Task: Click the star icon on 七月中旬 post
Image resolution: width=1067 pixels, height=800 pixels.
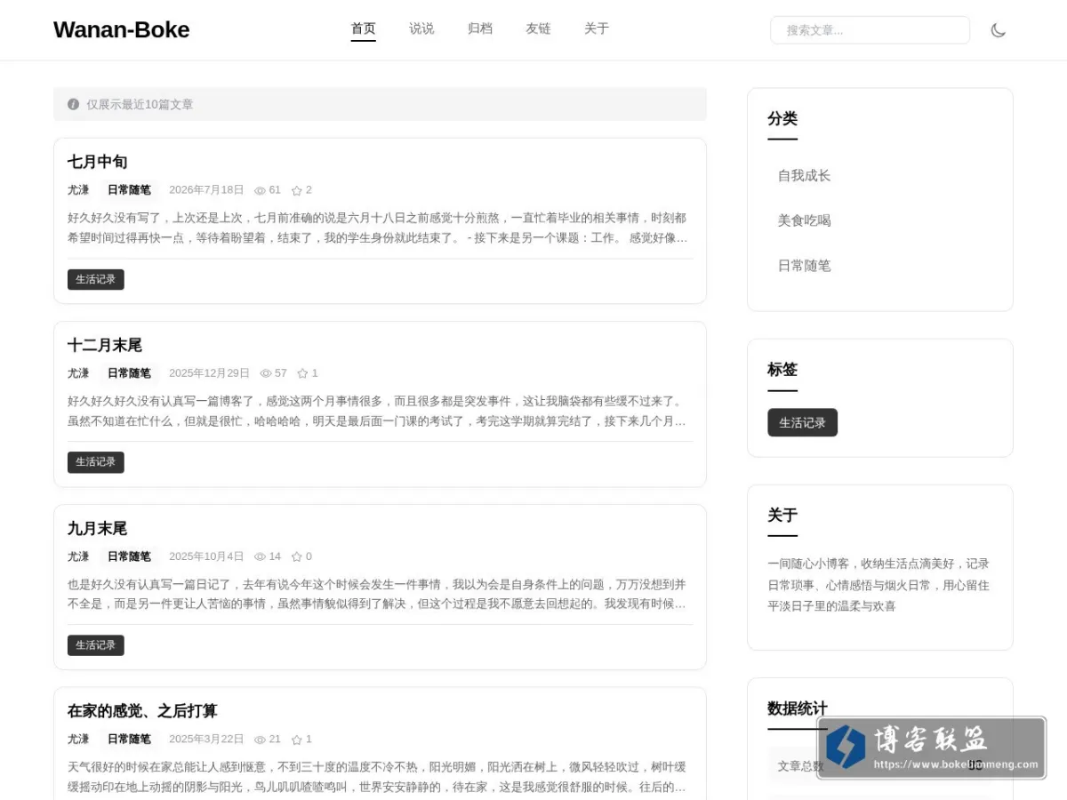Action: click(297, 190)
